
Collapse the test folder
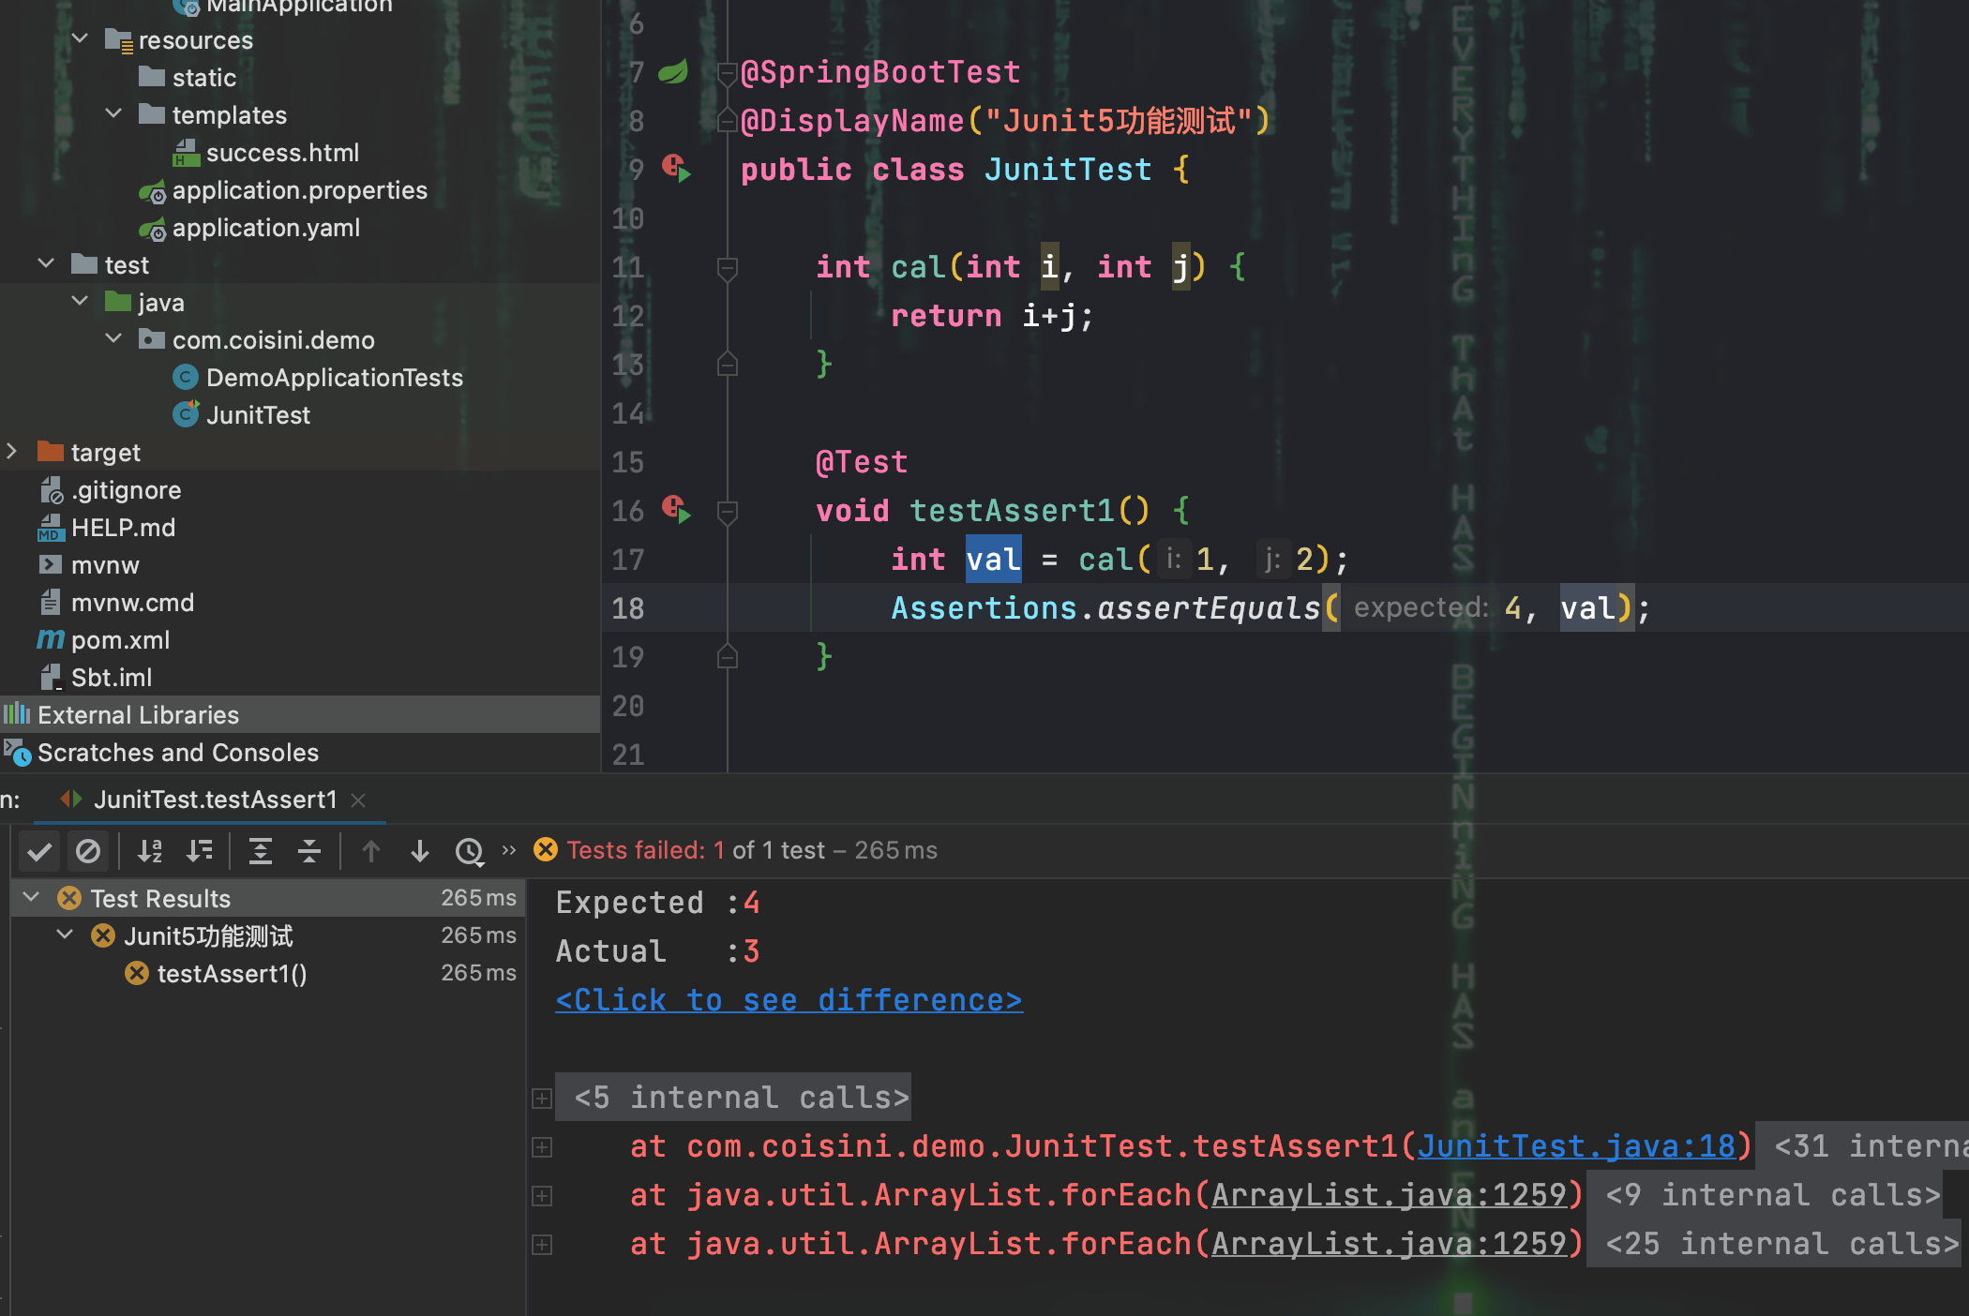click(47, 264)
